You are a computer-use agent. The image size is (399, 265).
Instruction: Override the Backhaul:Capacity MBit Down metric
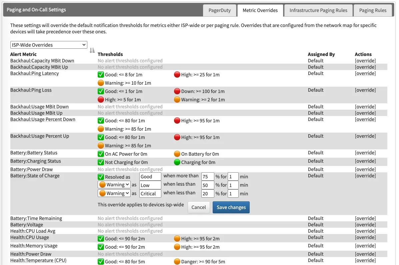(x=365, y=61)
